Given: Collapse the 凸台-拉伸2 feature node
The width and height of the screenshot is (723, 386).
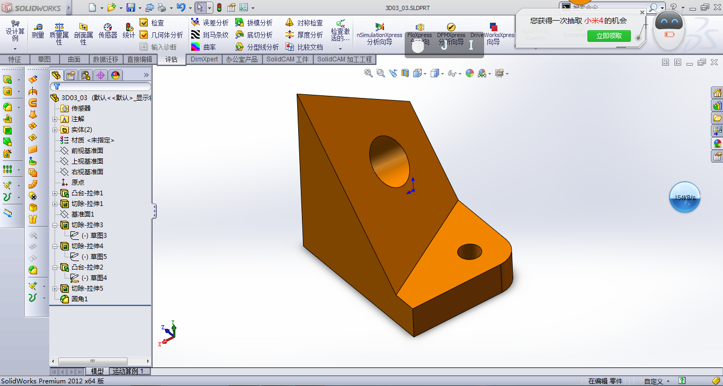Looking at the screenshot, I should [x=55, y=267].
